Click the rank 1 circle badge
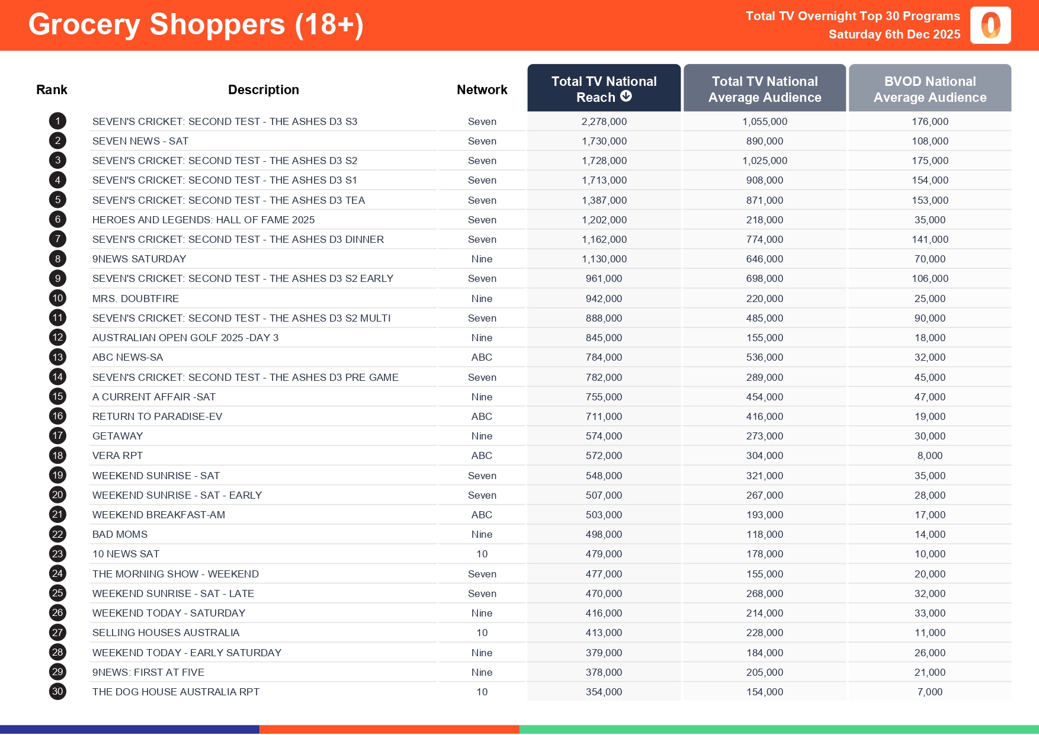The width and height of the screenshot is (1039, 735). [57, 121]
